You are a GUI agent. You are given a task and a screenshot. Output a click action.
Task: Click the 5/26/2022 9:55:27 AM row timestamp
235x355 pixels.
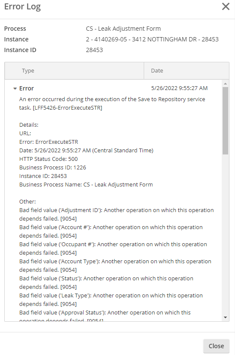pyautogui.click(x=179, y=88)
